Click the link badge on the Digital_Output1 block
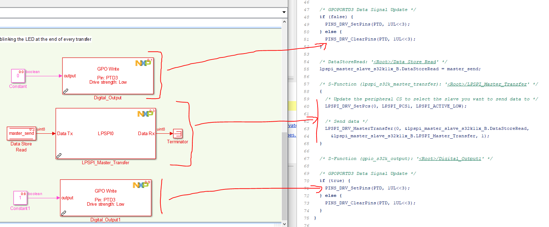This screenshot has width=549, height=227. tap(64, 214)
